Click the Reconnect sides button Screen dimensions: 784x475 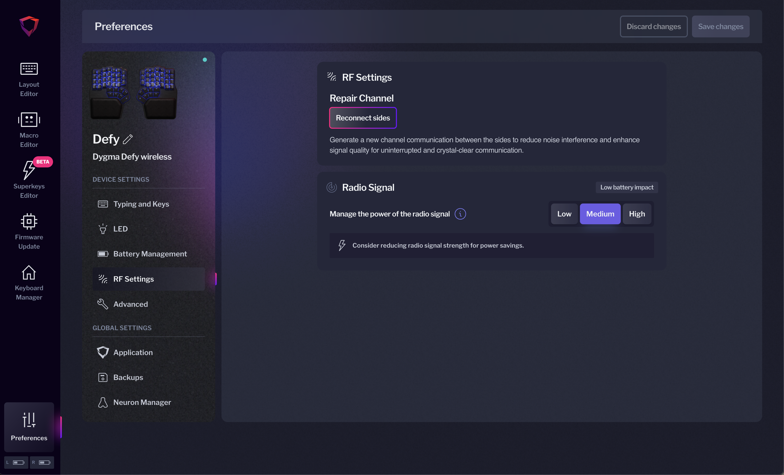(363, 118)
